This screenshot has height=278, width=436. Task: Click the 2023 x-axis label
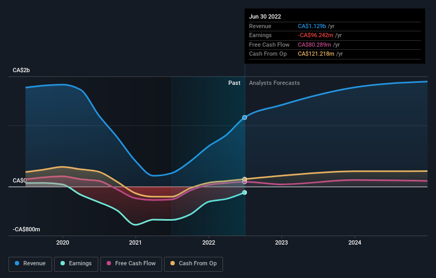click(x=281, y=242)
